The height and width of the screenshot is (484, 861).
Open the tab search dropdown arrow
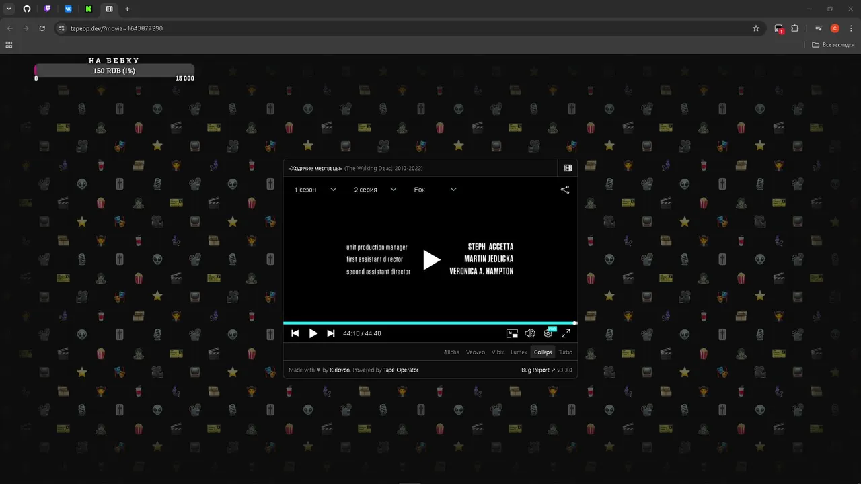click(9, 9)
